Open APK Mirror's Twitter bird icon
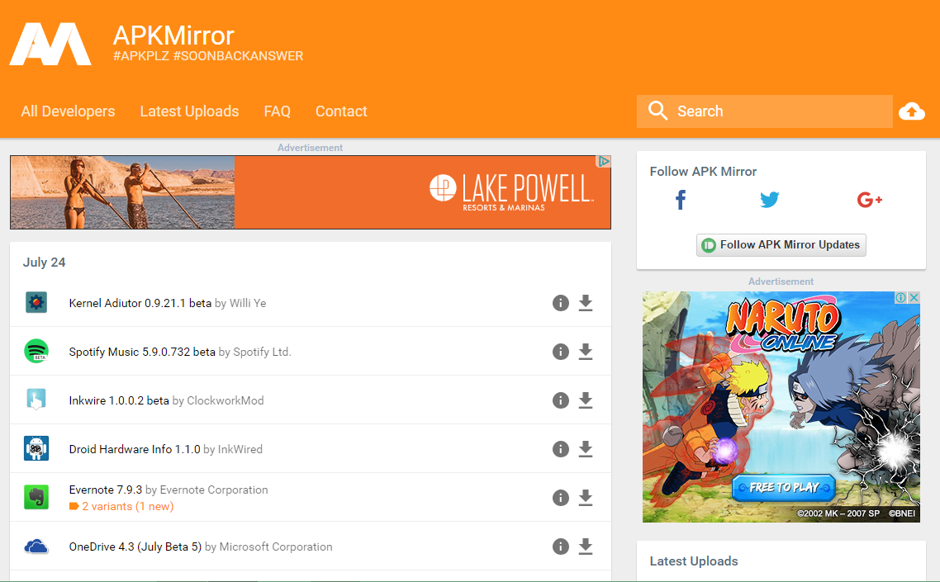Image resolution: width=940 pixels, height=582 pixels. pyautogui.click(x=769, y=200)
